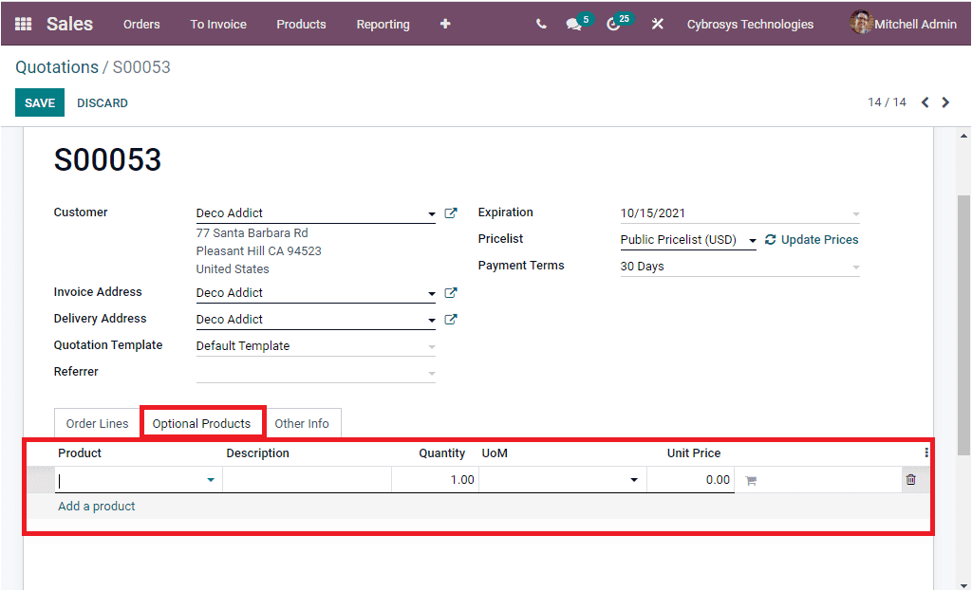
Task: Click the developer tools wrench icon
Action: 657,24
